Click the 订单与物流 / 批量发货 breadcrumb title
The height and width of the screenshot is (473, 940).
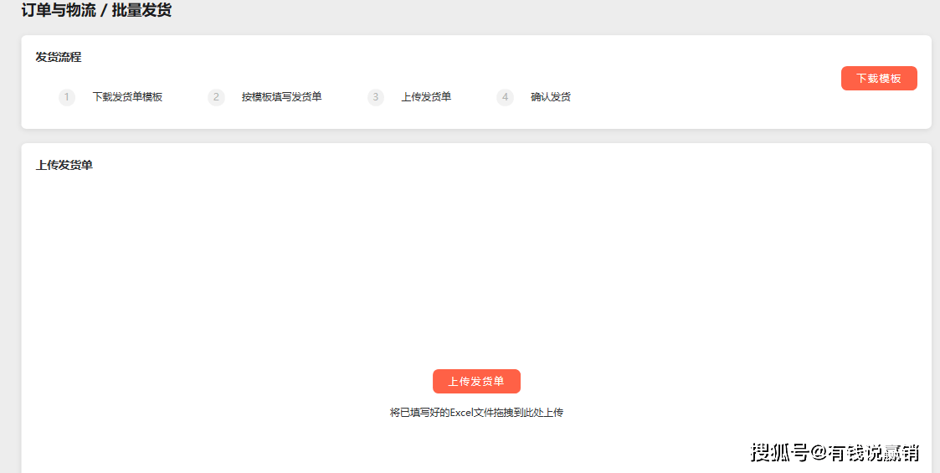click(96, 10)
